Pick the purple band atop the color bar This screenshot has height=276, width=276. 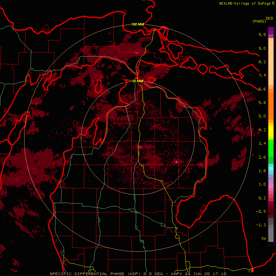click(x=271, y=31)
